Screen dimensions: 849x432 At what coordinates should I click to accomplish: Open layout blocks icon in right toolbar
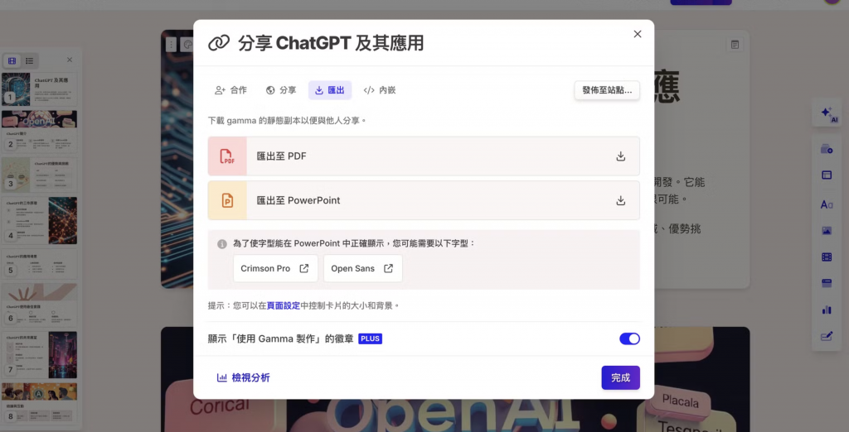coord(827,175)
